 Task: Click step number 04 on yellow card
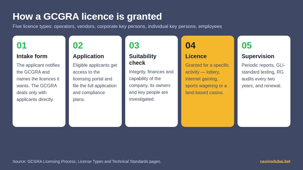pos(190,45)
